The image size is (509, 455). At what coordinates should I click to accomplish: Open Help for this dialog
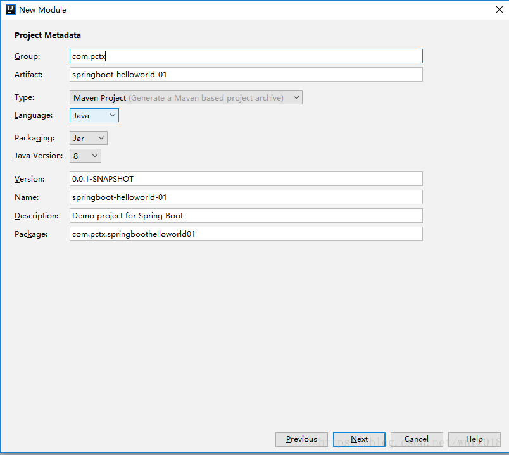474,439
